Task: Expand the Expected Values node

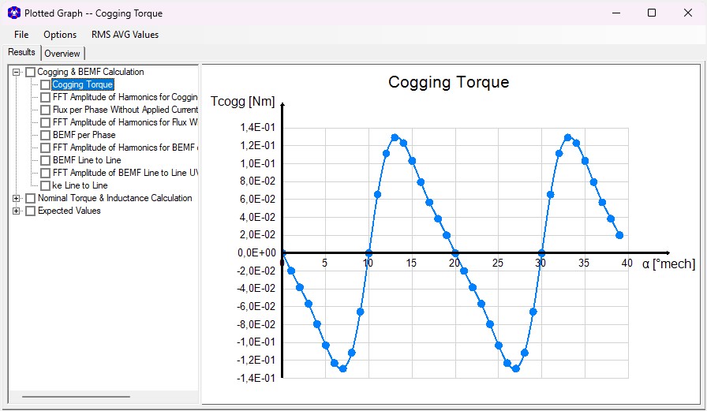Action: 17,211
